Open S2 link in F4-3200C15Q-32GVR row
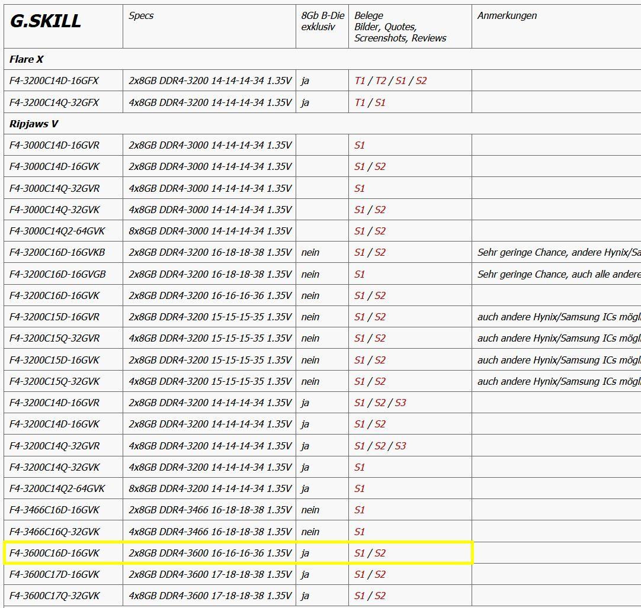 coord(380,338)
